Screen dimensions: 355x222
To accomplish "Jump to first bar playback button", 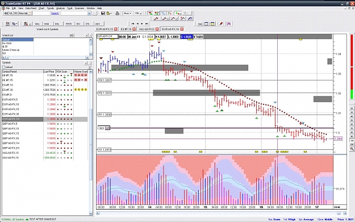I will click(133, 23).
